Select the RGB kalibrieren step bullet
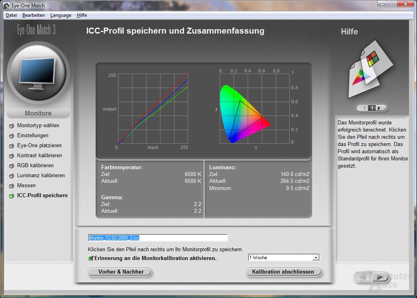The image size is (417, 298). tap(12, 166)
